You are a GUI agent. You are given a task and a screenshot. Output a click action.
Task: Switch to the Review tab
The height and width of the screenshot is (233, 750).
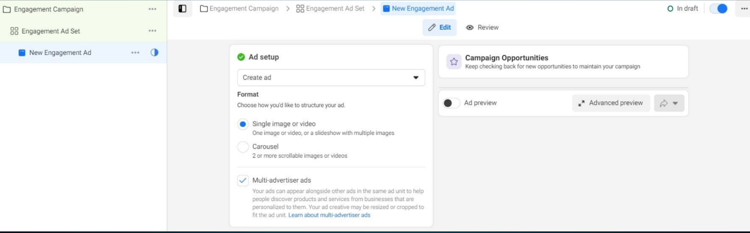(x=482, y=28)
